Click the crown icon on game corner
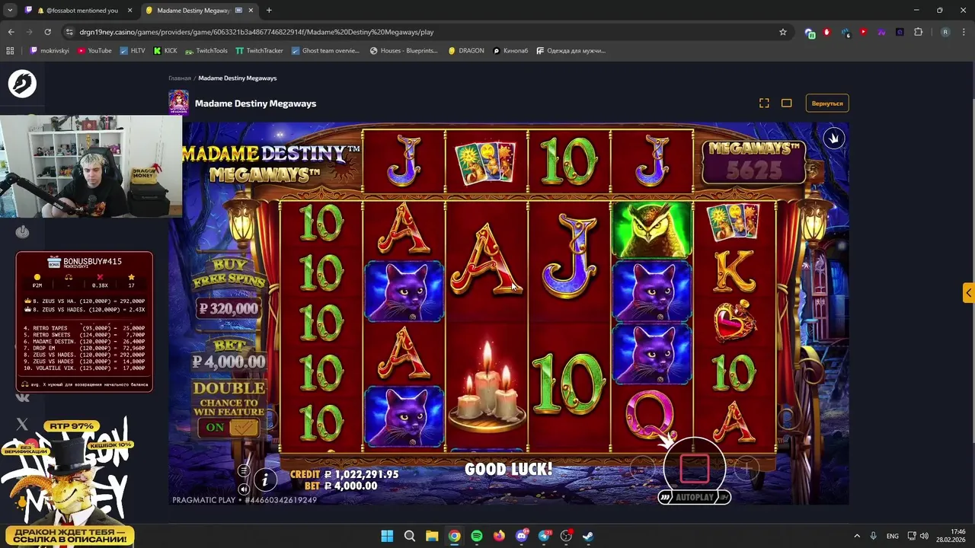 834,139
